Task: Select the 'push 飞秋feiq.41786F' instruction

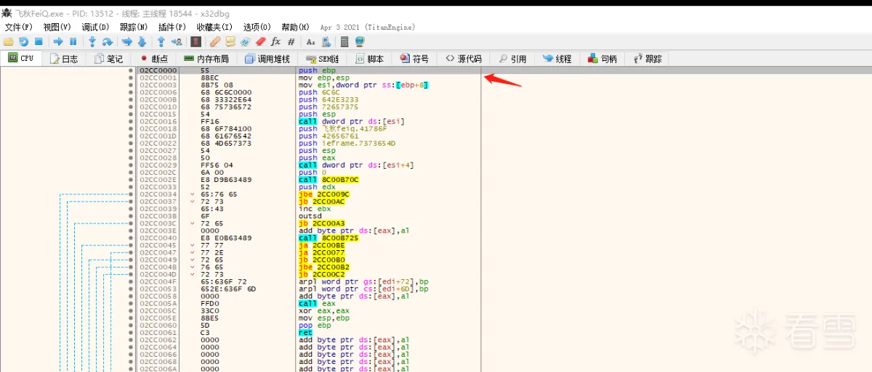Action: [347, 128]
